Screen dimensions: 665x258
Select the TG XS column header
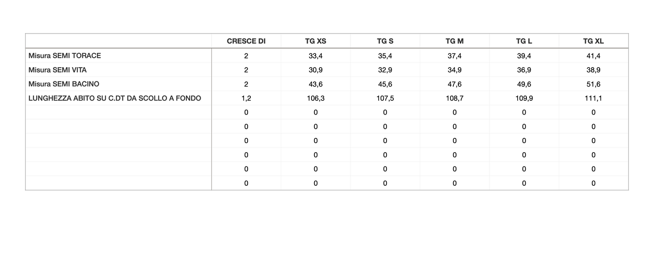click(315, 41)
